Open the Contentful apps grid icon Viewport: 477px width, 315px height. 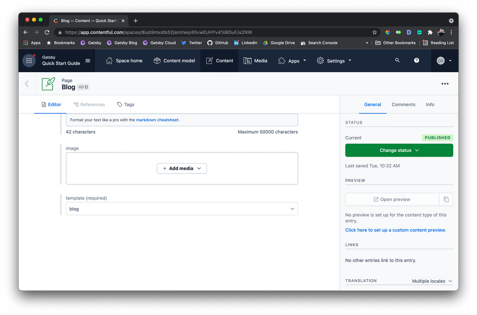tap(29, 61)
